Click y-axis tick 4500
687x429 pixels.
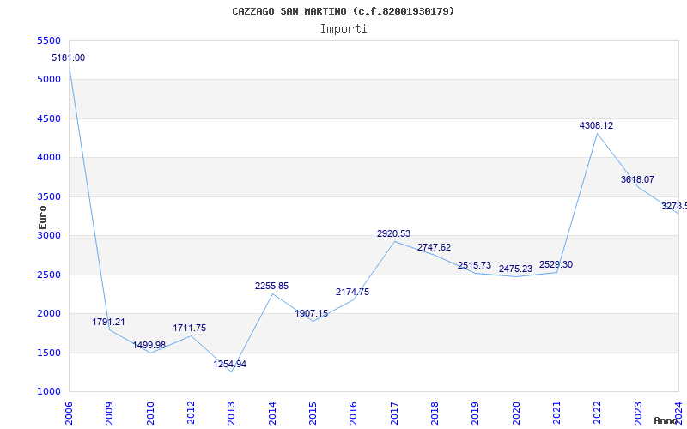tap(49, 118)
